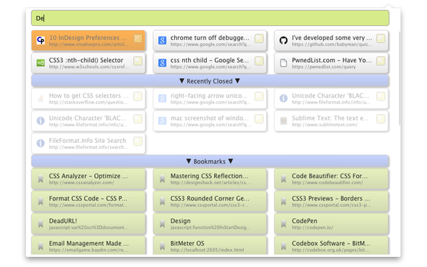The width and height of the screenshot is (427, 267).
Task: Click the GitHub icon on I've developed tab
Action: point(284,41)
